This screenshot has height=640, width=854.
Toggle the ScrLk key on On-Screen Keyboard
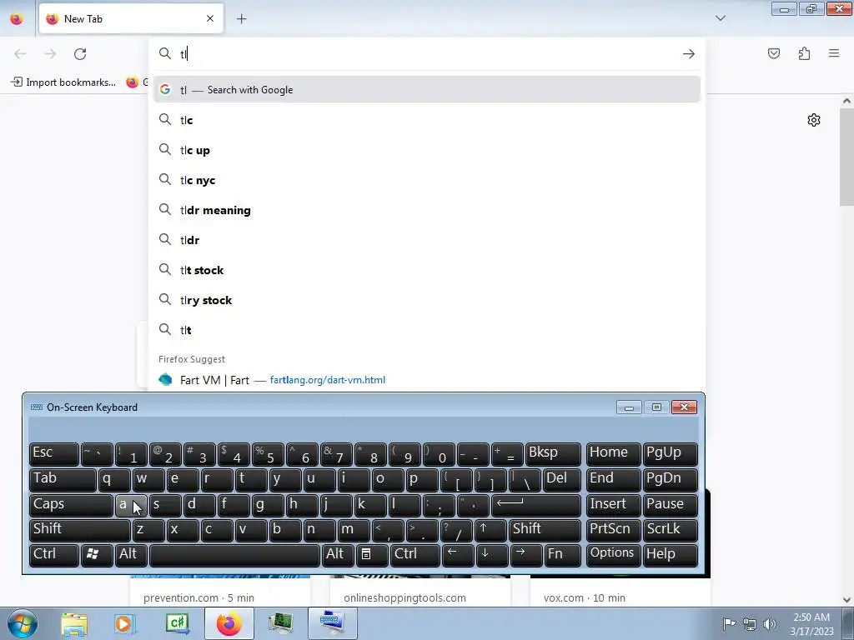coord(671,530)
